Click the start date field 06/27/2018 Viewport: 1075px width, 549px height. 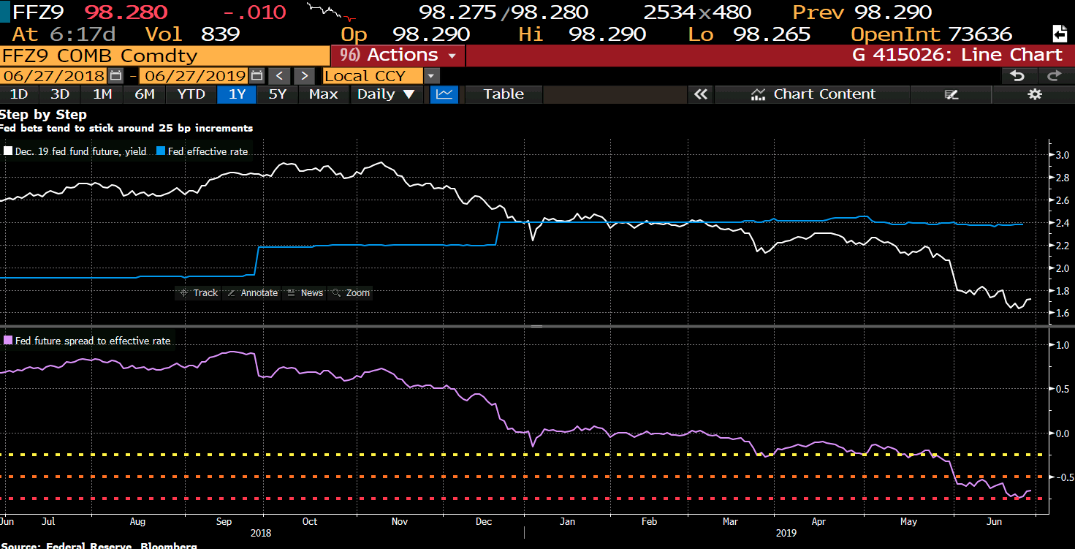click(53, 76)
